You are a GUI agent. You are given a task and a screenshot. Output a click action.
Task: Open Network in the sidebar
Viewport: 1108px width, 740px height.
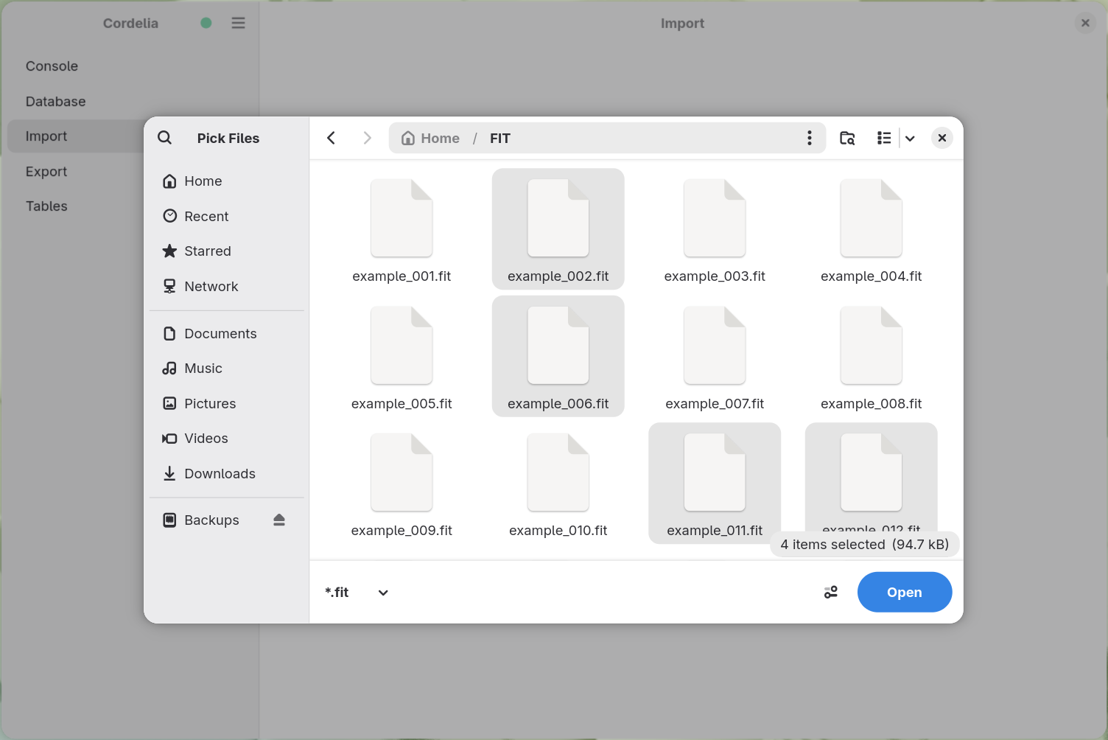pos(227,287)
